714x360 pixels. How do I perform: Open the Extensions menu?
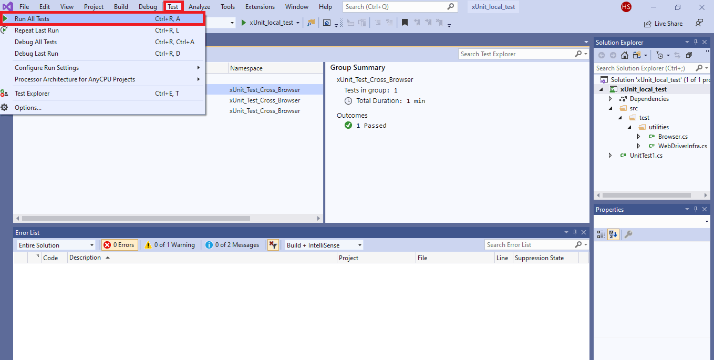tap(260, 7)
